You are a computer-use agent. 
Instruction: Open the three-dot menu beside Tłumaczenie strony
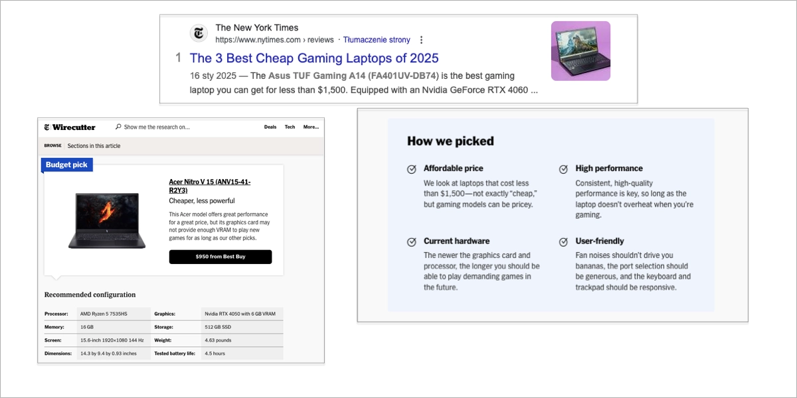(x=422, y=40)
